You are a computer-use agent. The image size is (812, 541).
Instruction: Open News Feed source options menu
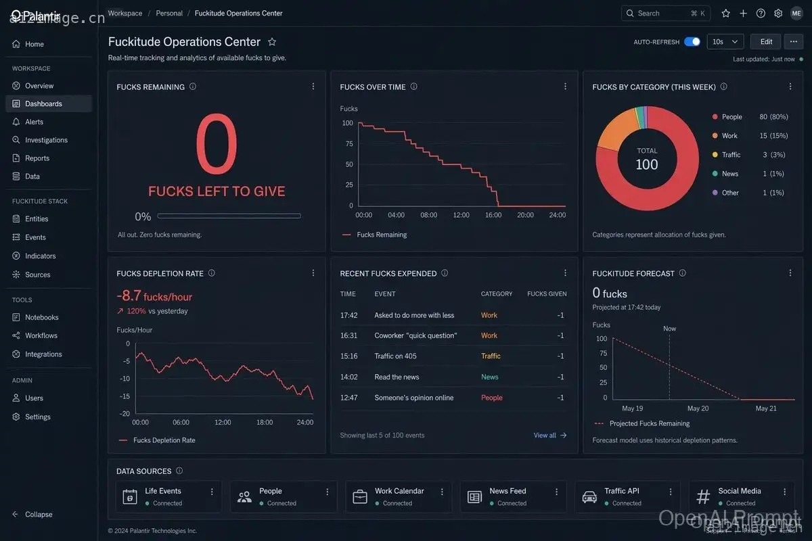(556, 492)
